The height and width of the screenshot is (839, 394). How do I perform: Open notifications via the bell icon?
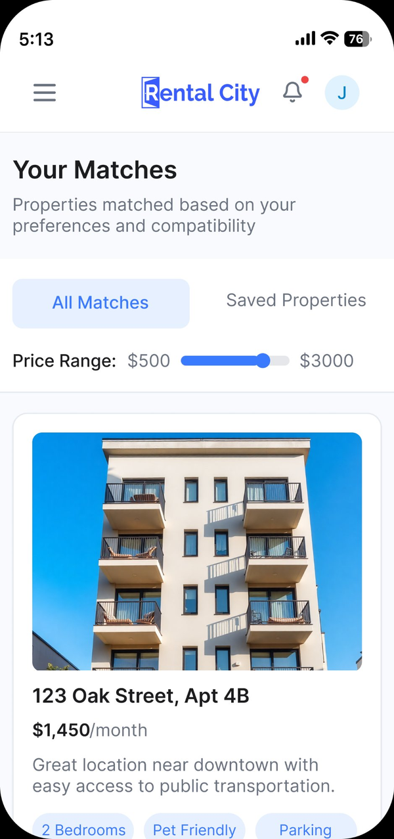click(293, 93)
